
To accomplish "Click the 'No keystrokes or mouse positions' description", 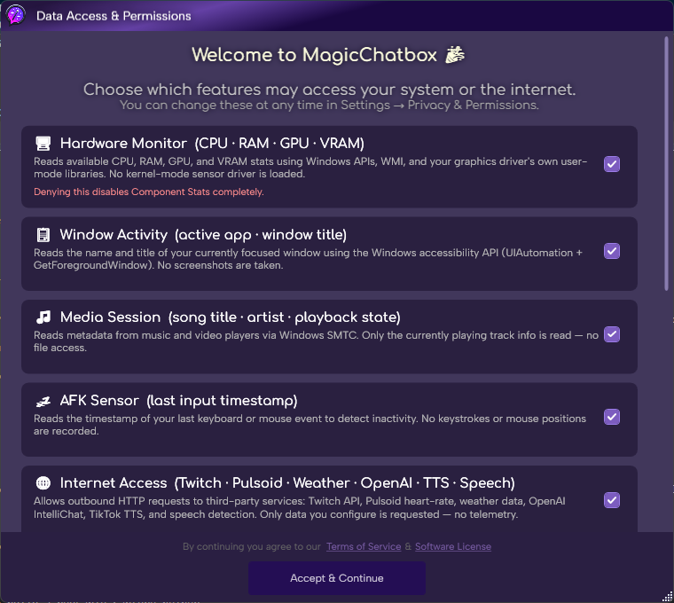I will pyautogui.click(x=310, y=425).
